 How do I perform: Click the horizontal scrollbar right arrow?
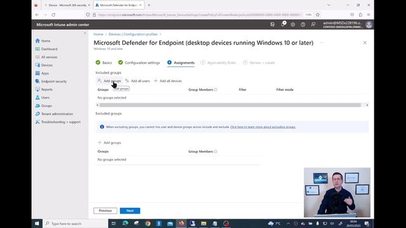click(367, 105)
